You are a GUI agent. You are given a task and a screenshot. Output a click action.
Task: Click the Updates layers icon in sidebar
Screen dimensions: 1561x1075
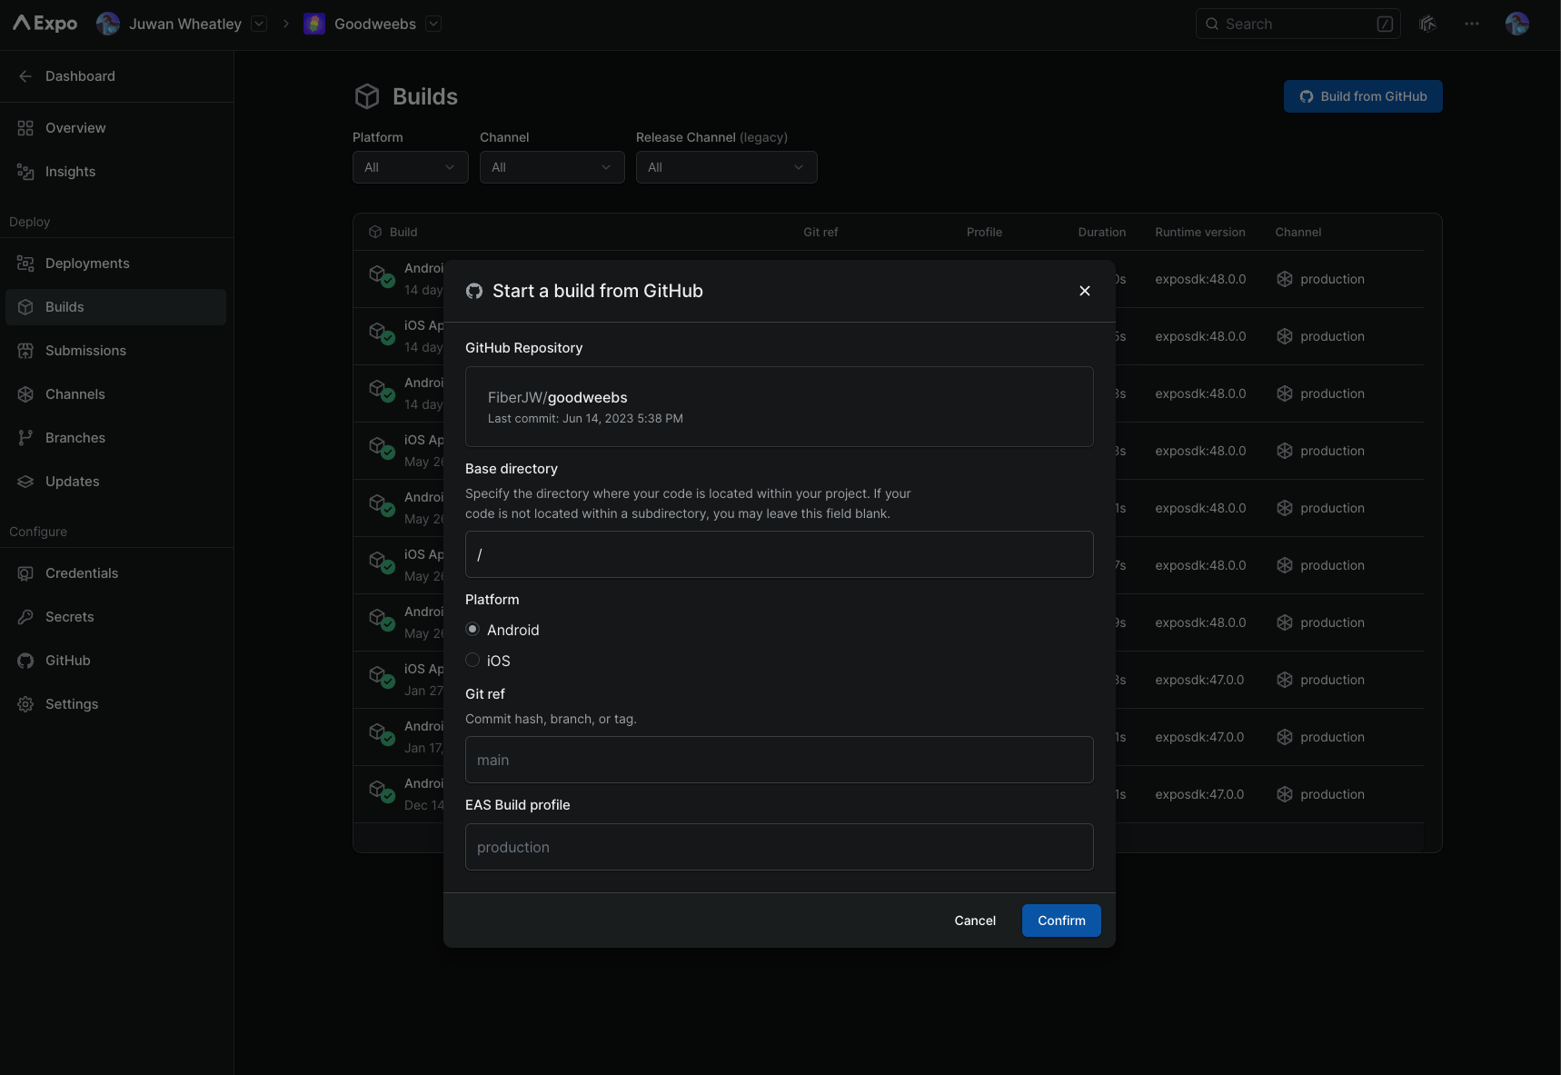[x=25, y=482]
